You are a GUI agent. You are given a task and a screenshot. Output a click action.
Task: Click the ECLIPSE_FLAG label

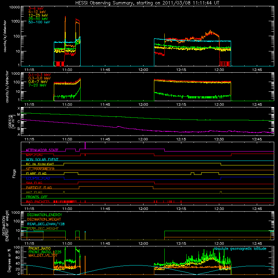coord(38,178)
